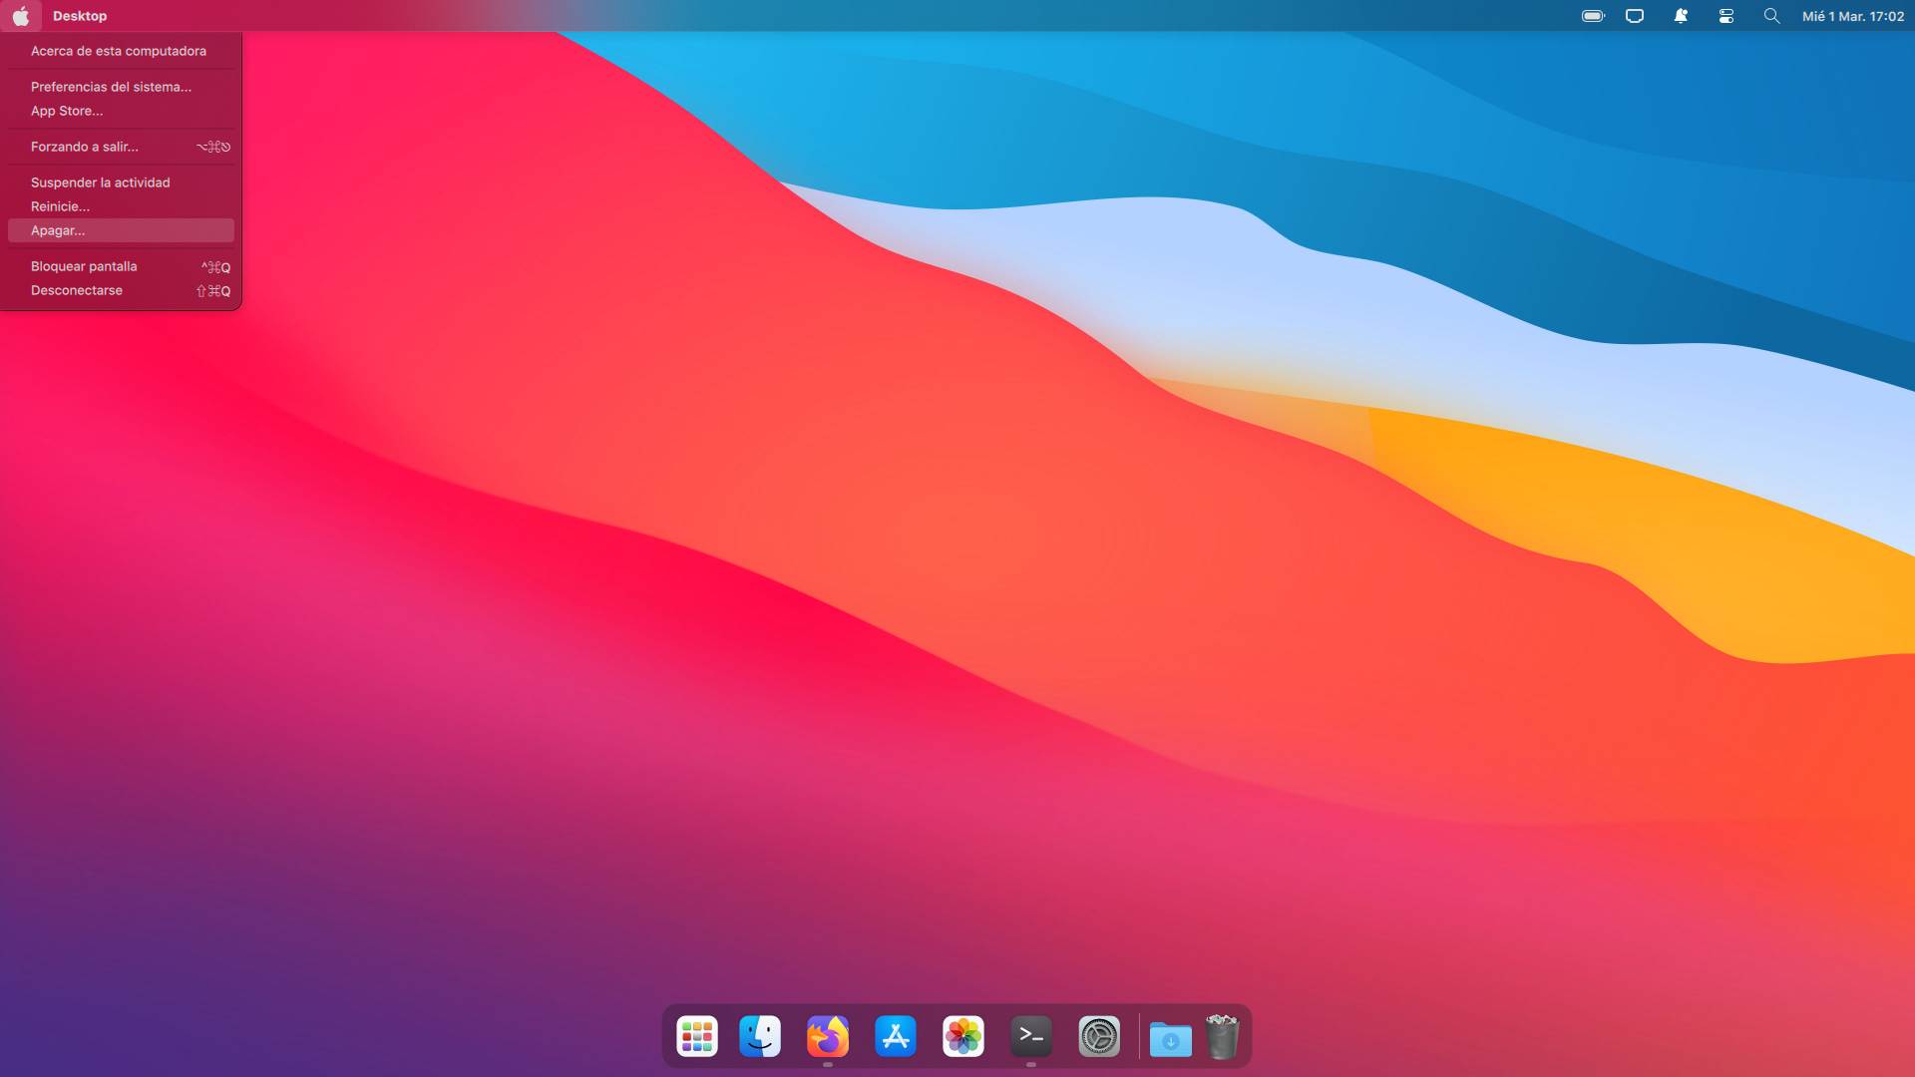Launch Firefox from the dock
The height and width of the screenshot is (1077, 1915).
(828, 1036)
